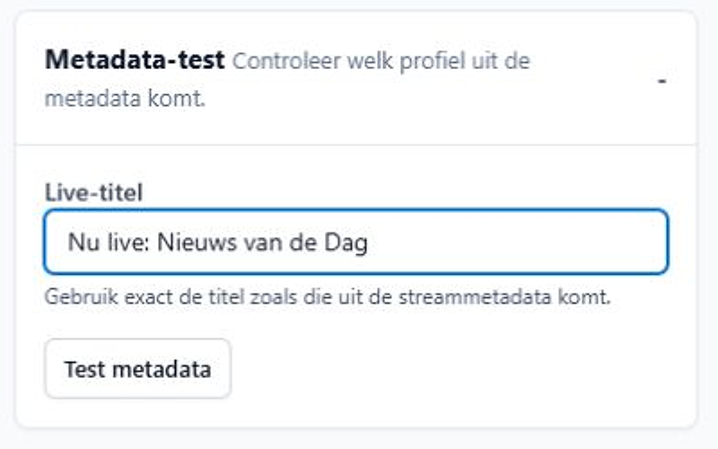718x449 pixels.
Task: Click the 'metadata komt.' subtitle line
Action: pyautogui.click(x=125, y=99)
